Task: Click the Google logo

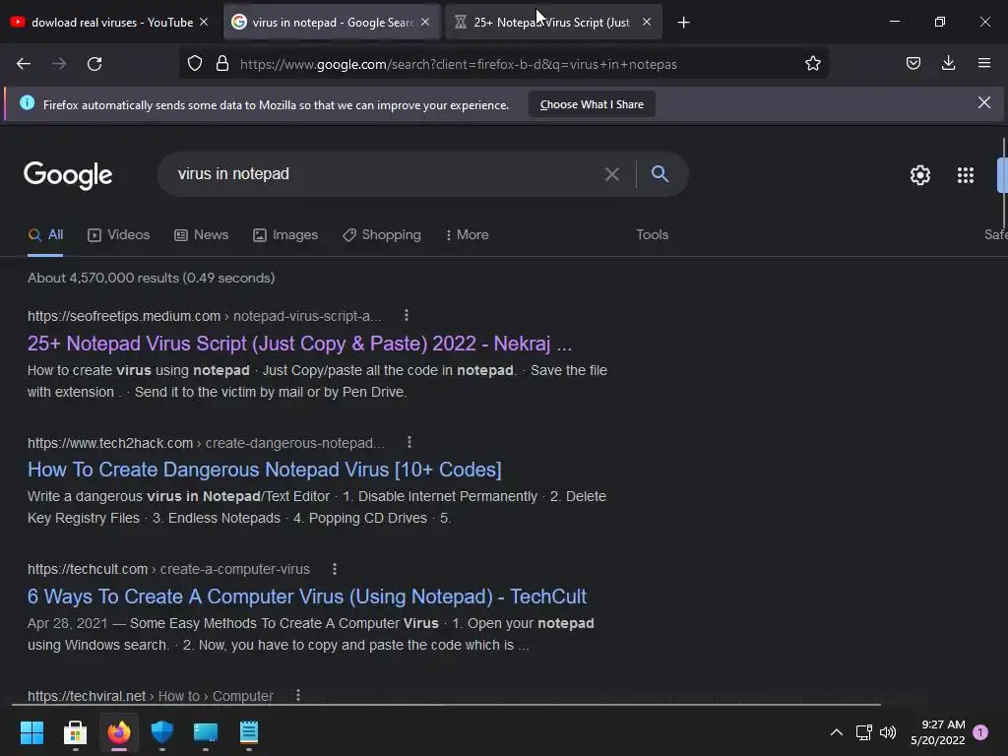Action: tap(68, 175)
